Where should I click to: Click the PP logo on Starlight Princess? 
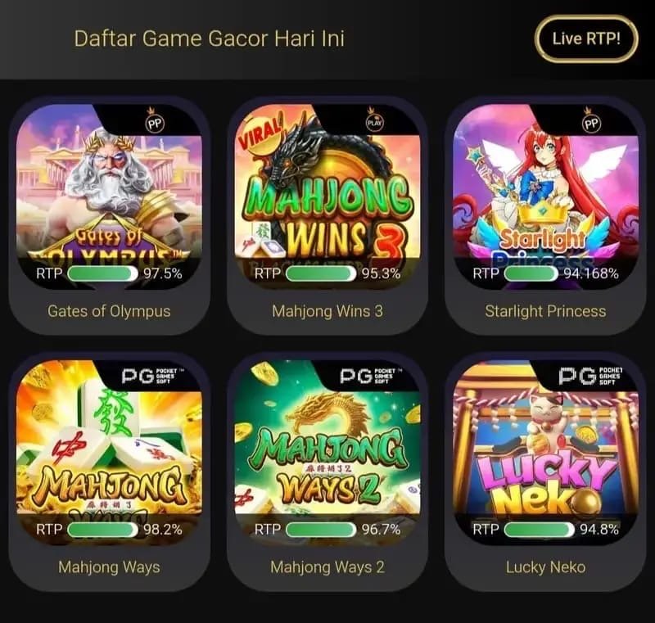coord(591,121)
